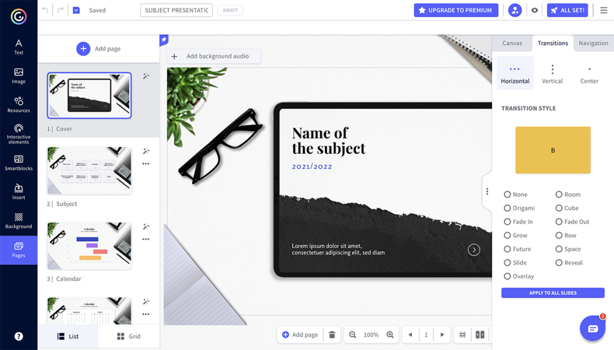The height and width of the screenshot is (350, 614).
Task: Open options menu for fourth page
Action: pos(146,314)
